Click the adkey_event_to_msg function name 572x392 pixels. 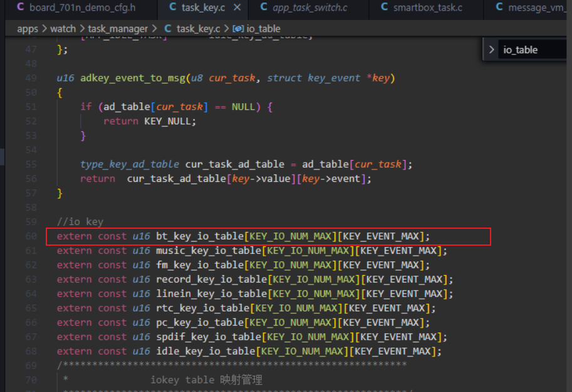pyautogui.click(x=133, y=78)
